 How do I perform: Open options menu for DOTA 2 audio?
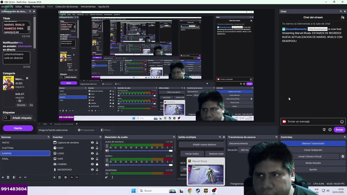coord(107,160)
